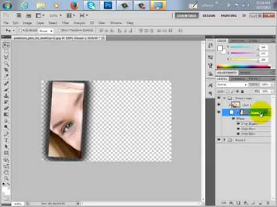The height and width of the screenshot is (207, 277).
Task: Select the Horizontal Type tool
Action: click(x=6, y=140)
